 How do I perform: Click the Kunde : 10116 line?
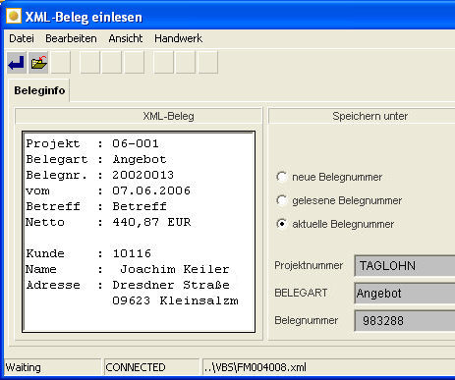point(88,253)
